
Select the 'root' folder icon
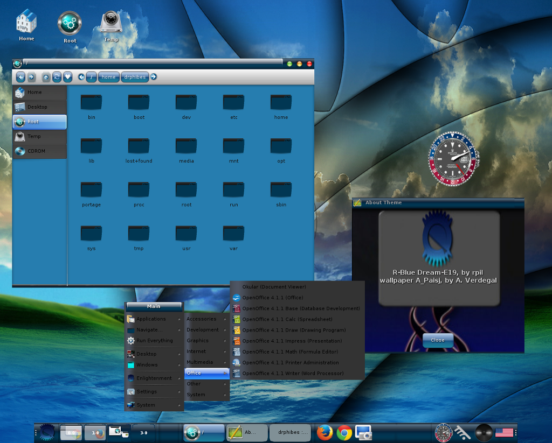tap(186, 194)
